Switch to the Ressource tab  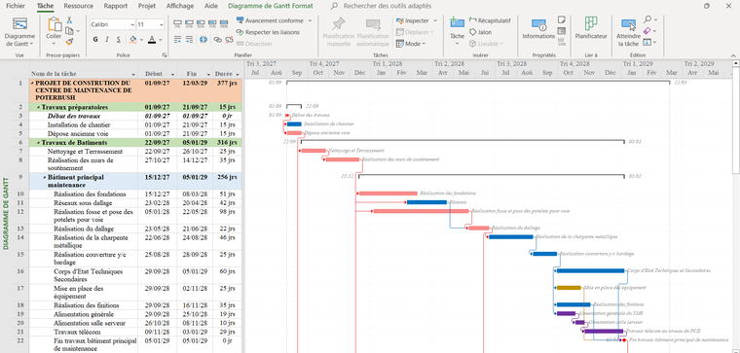(78, 6)
